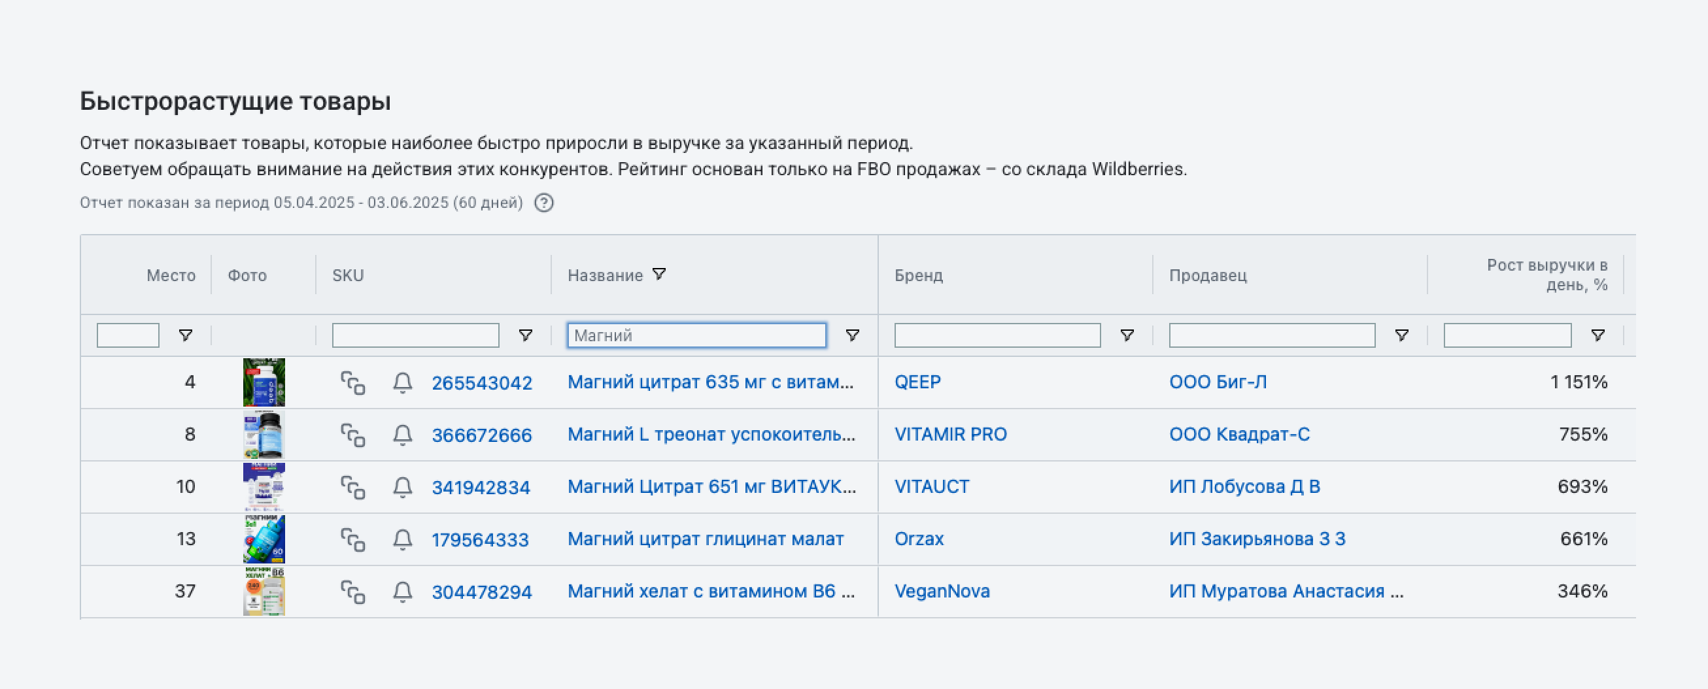Open product Магний цитрат 635 мг
Screen dimensions: 1708x689
(x=710, y=382)
